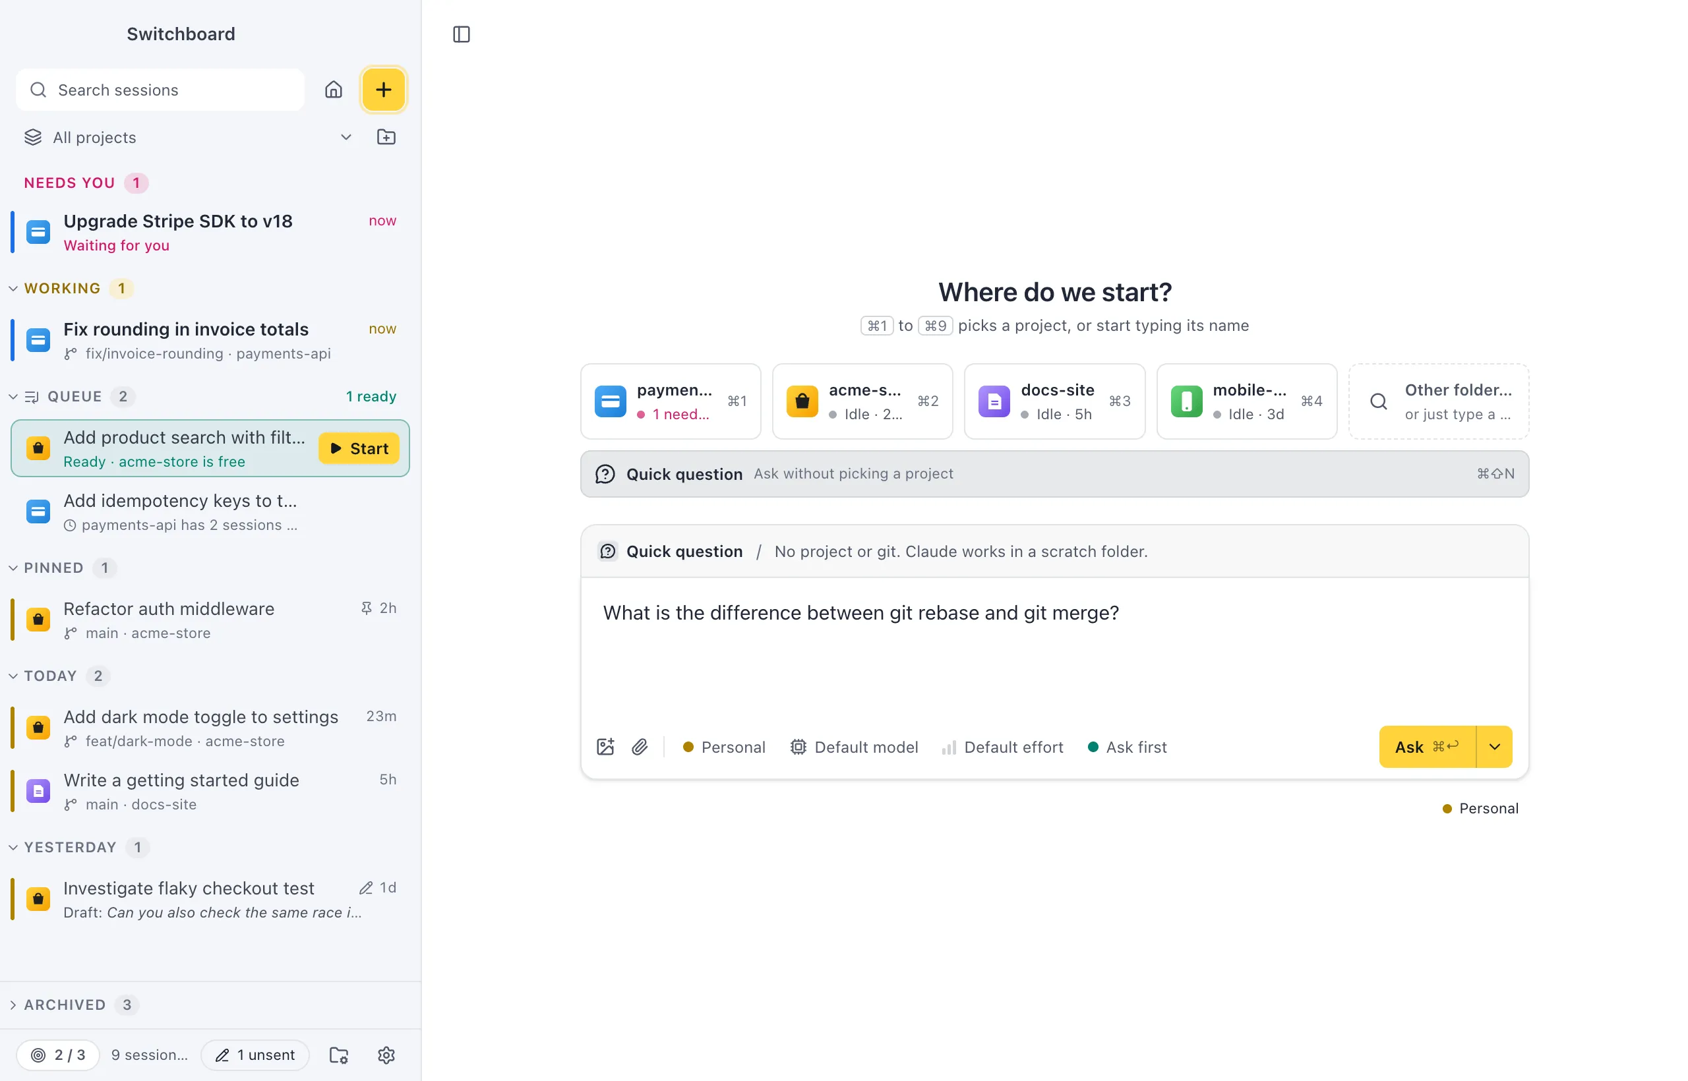1688x1081 pixels.
Task: Select the Quick question bar
Action: [1054, 475]
